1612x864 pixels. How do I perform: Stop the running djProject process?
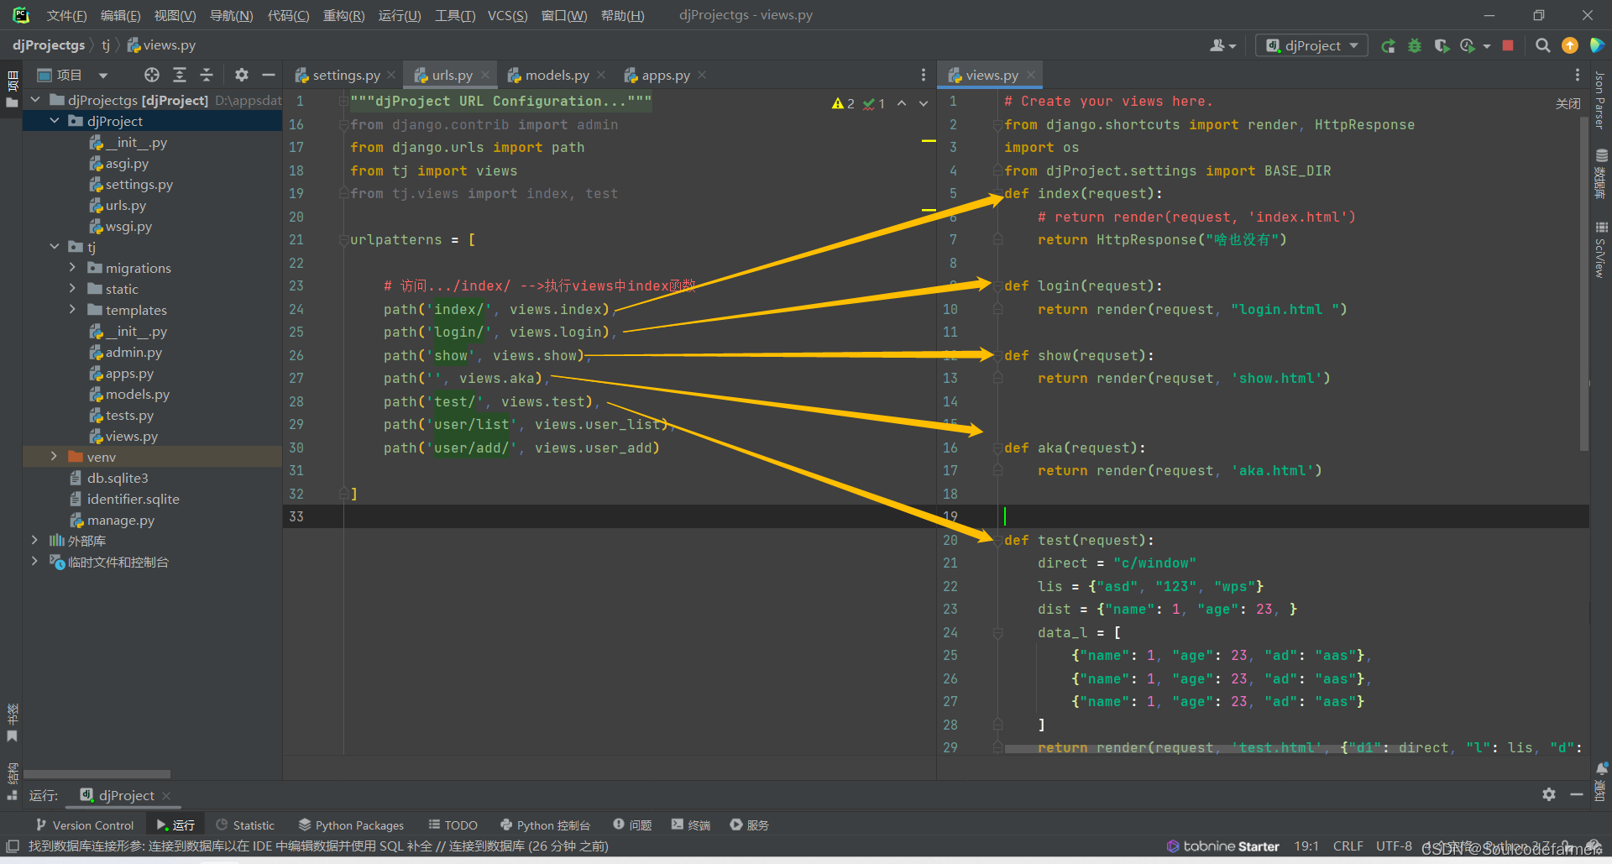coord(1508,45)
